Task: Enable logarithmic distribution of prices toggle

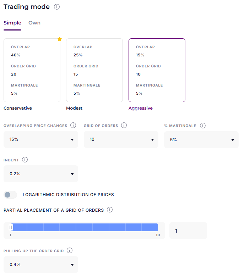Action: click(10, 195)
